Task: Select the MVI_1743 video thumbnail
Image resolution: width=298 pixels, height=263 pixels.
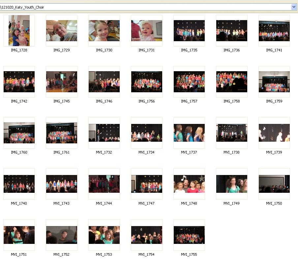Action: 62,184
